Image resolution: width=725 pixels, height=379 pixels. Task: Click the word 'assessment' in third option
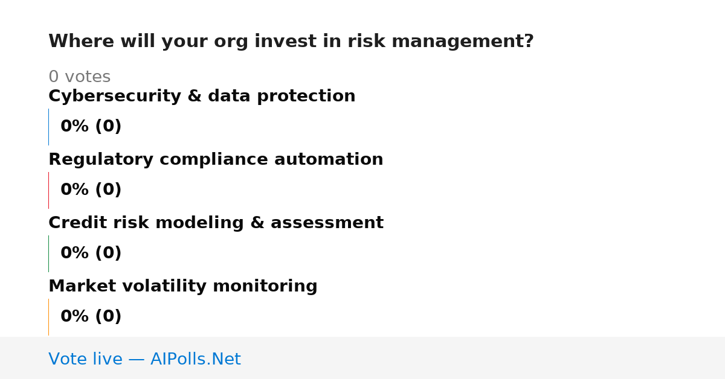coord(327,223)
